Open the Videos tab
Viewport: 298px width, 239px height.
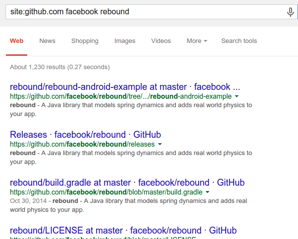click(161, 41)
